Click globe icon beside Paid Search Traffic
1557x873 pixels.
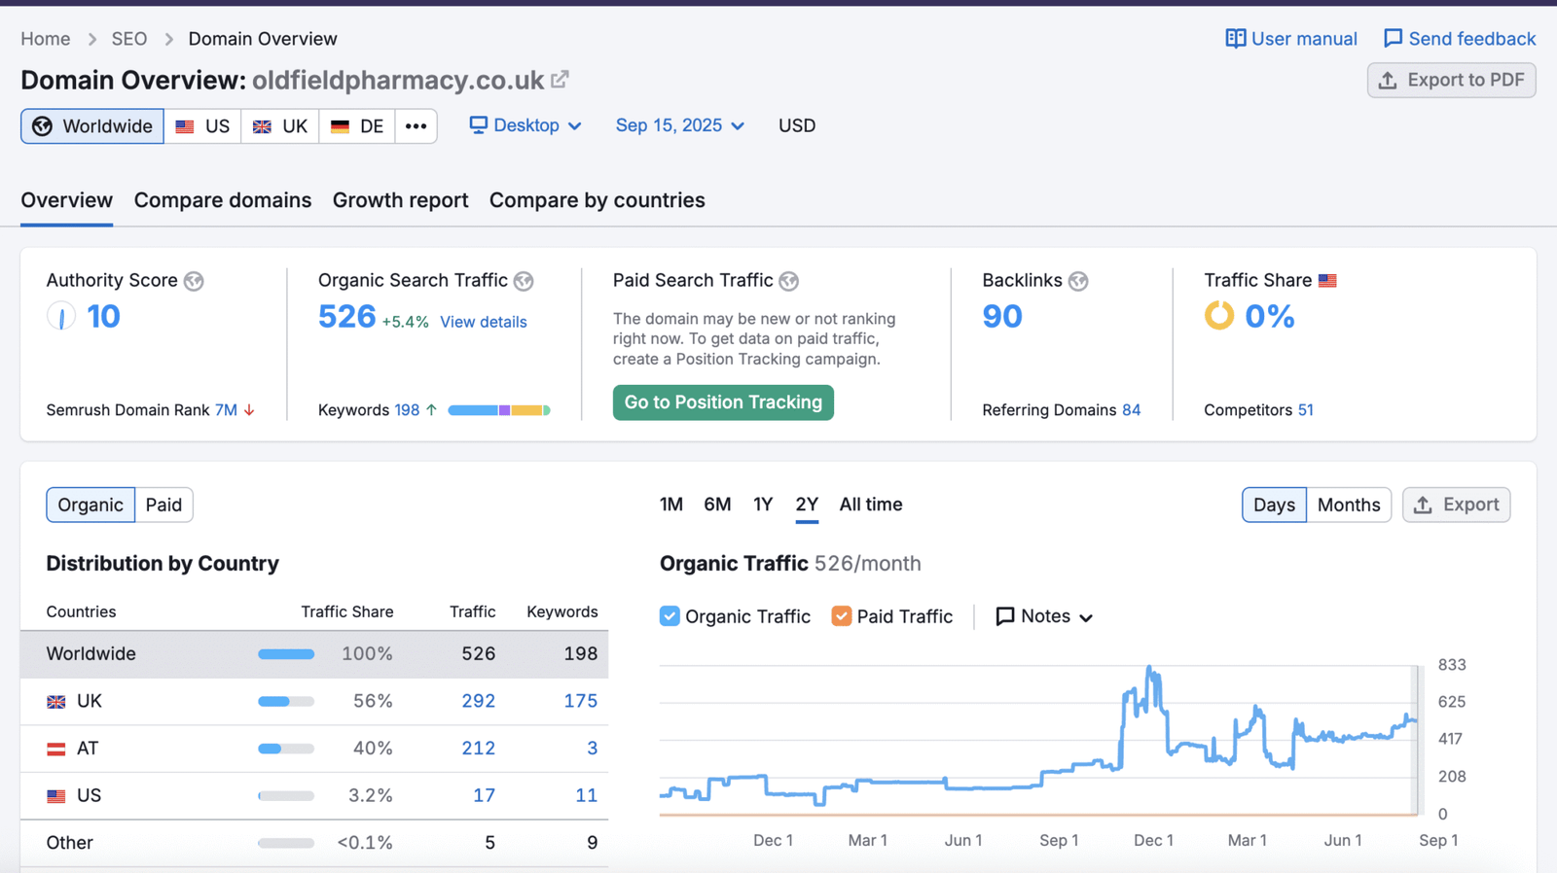[789, 281]
